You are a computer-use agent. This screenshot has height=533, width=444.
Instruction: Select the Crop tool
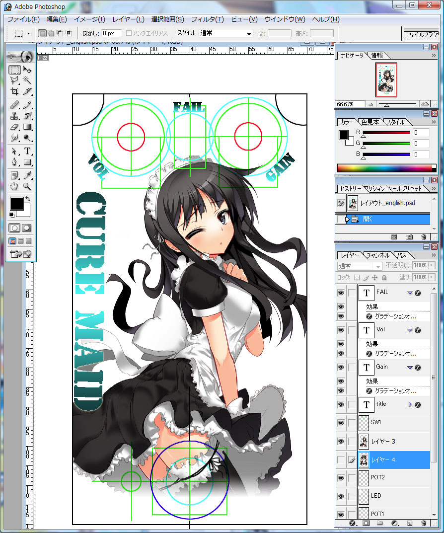pos(14,91)
